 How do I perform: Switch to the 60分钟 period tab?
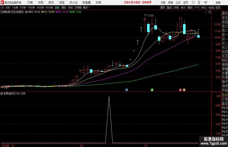point(49,8)
